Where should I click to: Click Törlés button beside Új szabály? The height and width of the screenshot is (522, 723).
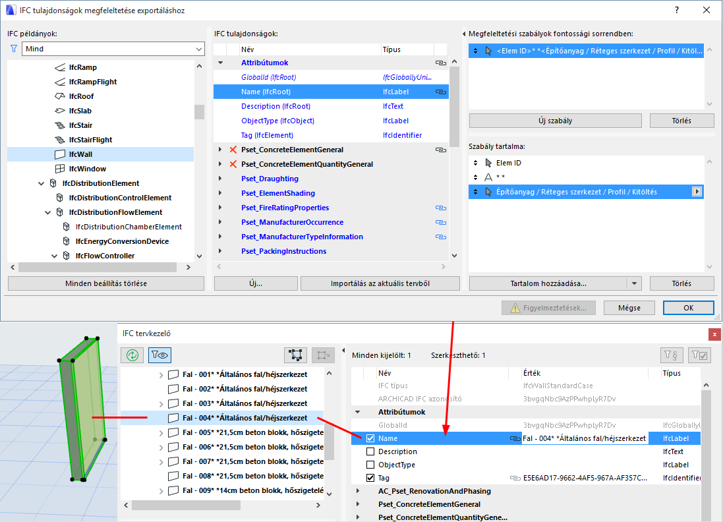(681, 121)
